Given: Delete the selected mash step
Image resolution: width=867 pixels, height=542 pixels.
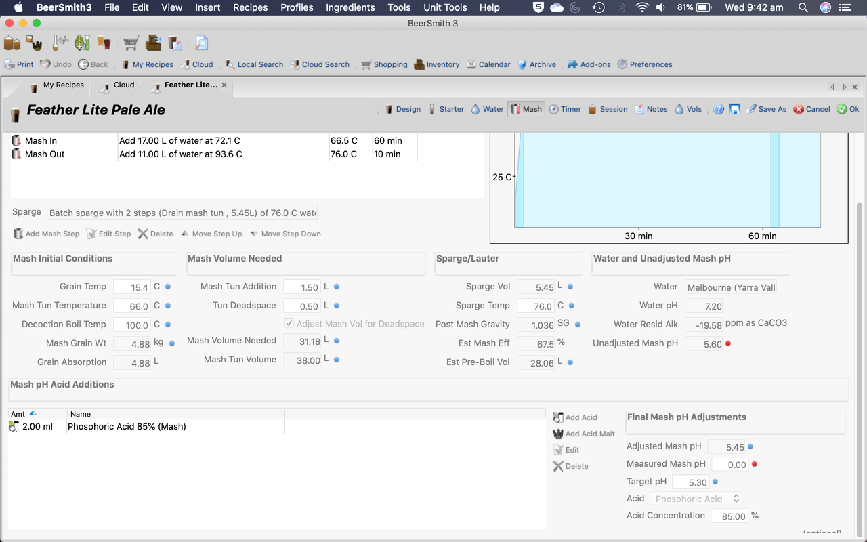Looking at the screenshot, I should [155, 234].
